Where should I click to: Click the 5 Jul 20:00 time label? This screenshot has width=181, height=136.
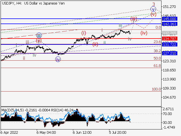pyautogui.click(x=118, y=132)
